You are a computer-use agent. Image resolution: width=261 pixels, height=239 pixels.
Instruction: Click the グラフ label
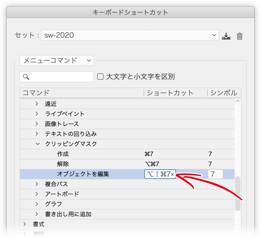pos(53,204)
